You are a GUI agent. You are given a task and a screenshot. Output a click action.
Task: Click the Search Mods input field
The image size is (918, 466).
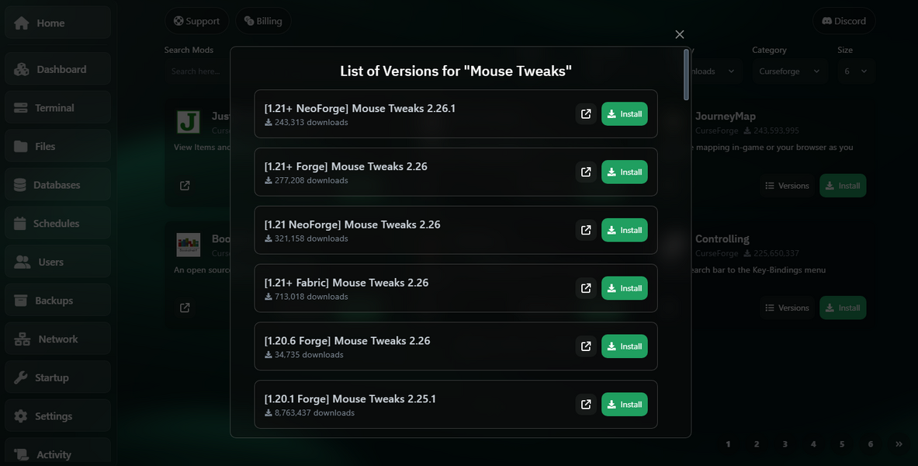[196, 71]
